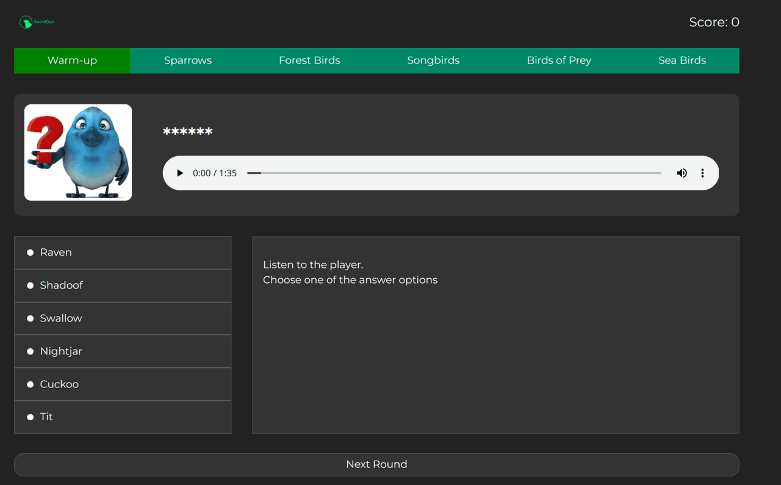Switch to the Songbirds tab
Viewport: 781px width, 485px height.
pos(433,60)
